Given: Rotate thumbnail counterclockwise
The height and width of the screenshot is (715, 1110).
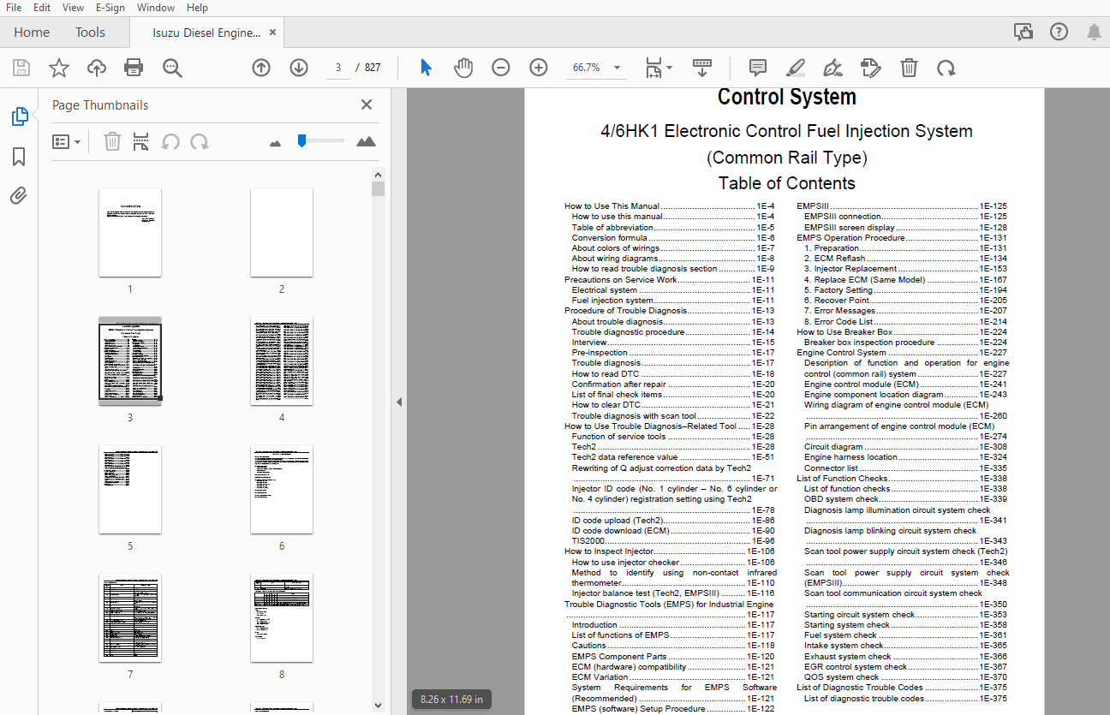Looking at the screenshot, I should click(170, 141).
